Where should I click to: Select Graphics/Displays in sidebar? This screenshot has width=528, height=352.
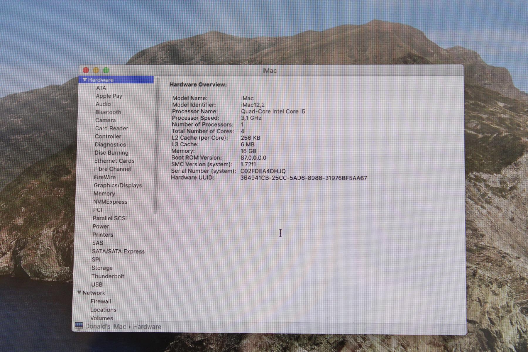(x=118, y=185)
